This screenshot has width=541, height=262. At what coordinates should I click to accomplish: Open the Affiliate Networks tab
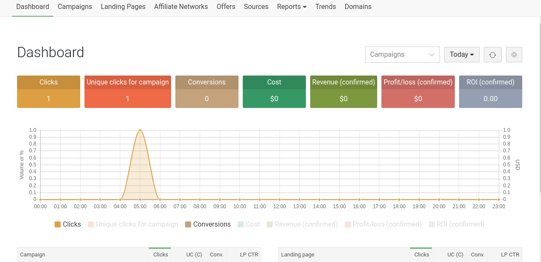pos(181,7)
